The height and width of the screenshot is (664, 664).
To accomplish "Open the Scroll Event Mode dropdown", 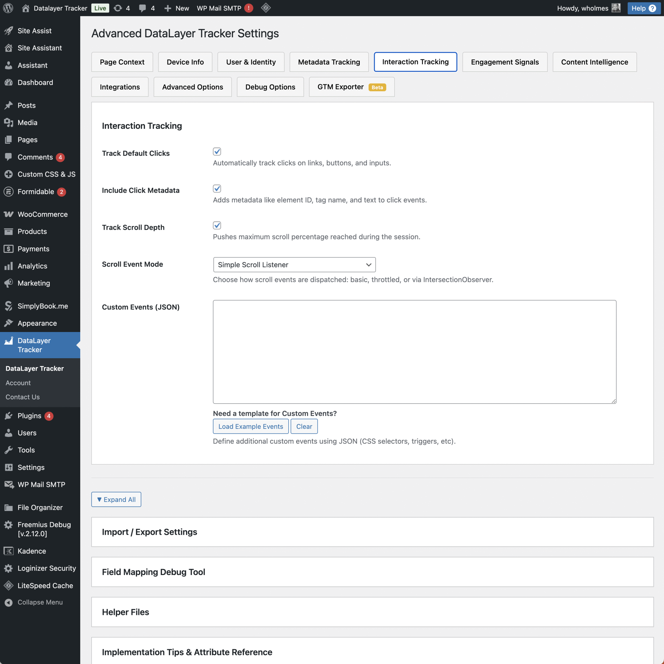I will point(294,265).
